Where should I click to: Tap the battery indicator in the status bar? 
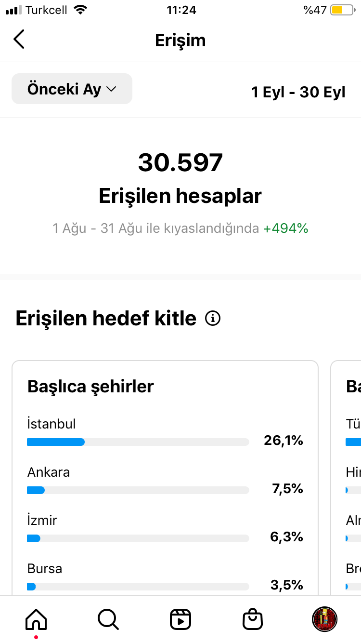click(x=342, y=10)
